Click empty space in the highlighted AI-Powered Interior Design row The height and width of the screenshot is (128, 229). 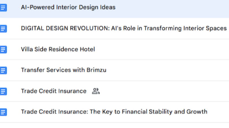click(x=172, y=8)
